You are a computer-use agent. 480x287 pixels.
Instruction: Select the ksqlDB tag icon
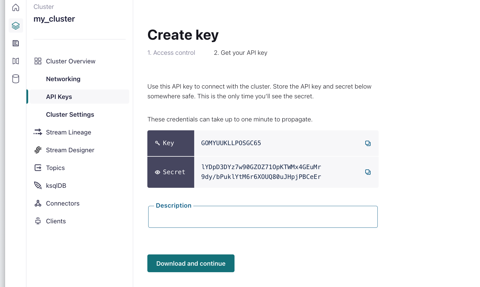pos(38,185)
